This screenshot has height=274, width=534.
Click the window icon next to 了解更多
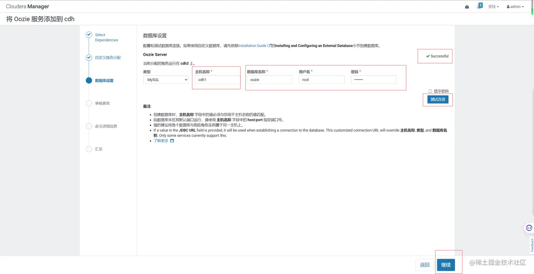[x=172, y=141]
